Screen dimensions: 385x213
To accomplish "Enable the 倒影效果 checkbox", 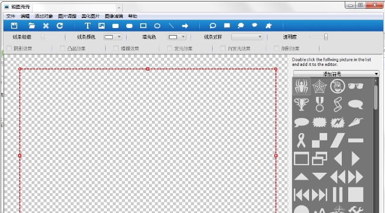I will tap(276, 48).
